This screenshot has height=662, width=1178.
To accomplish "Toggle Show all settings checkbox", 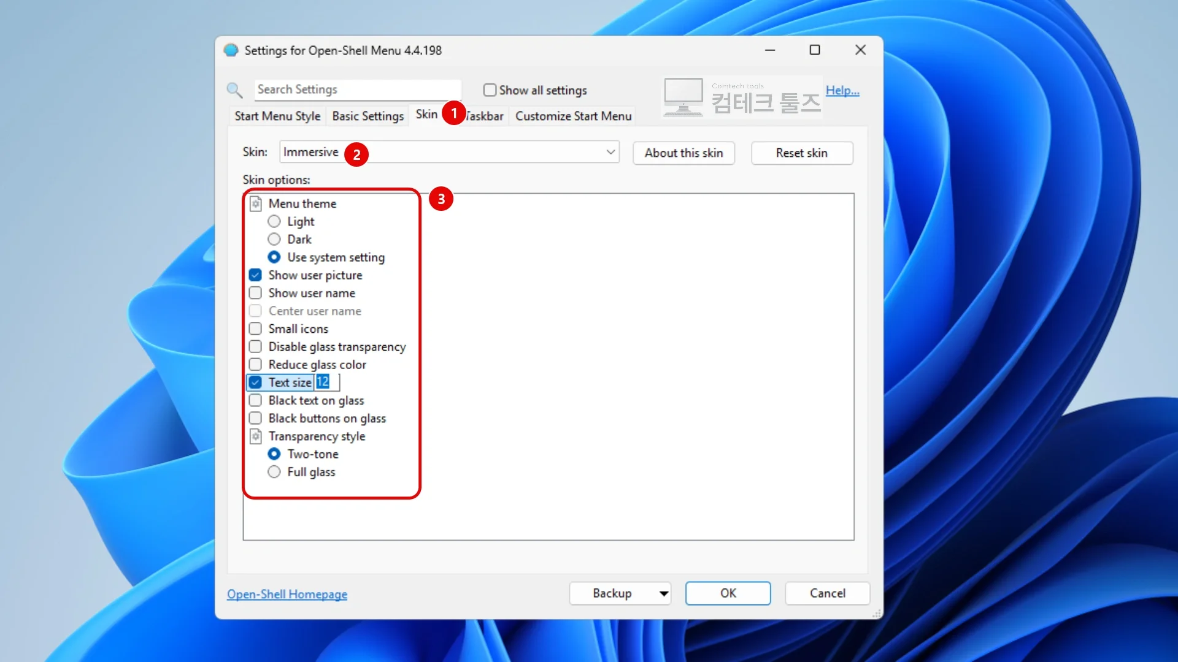I will (490, 90).
